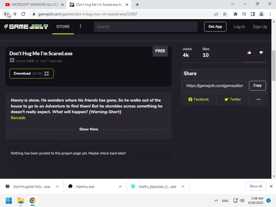Open the network status tray icon
The image size is (276, 207).
point(235,201)
